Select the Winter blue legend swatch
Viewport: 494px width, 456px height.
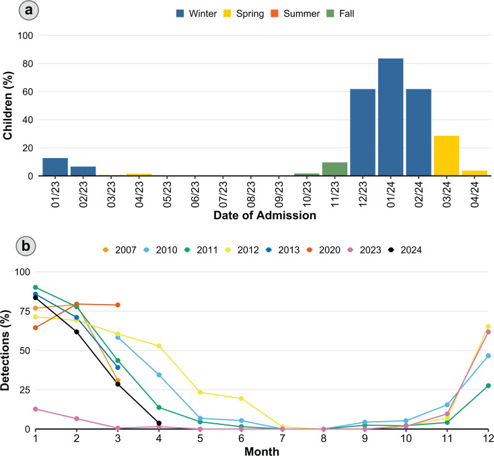pos(180,13)
